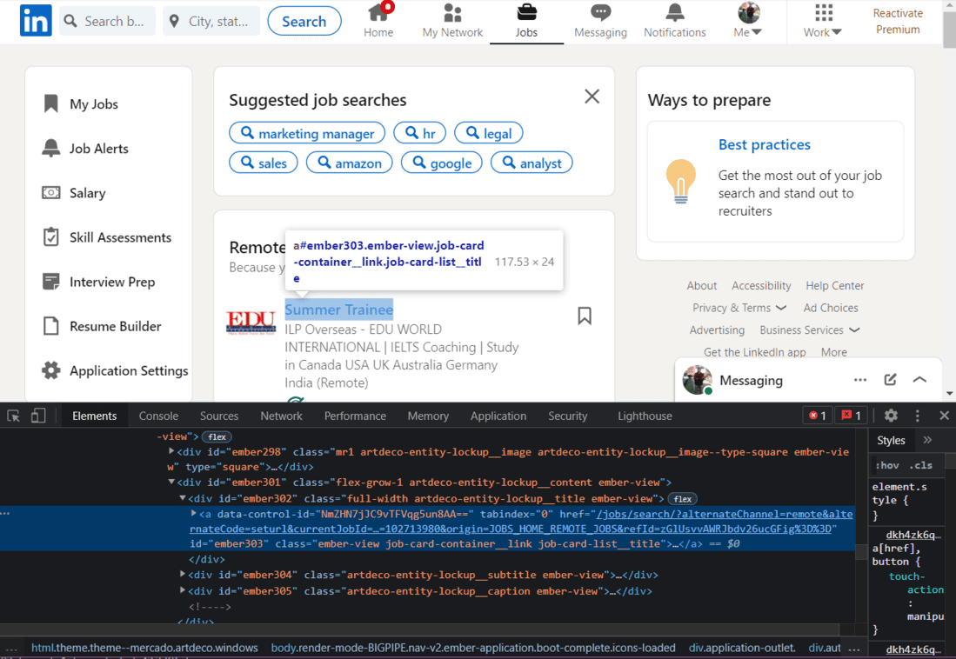The width and height of the screenshot is (956, 659).
Task: Expand the Work apps dropdown
Action: coord(823,21)
